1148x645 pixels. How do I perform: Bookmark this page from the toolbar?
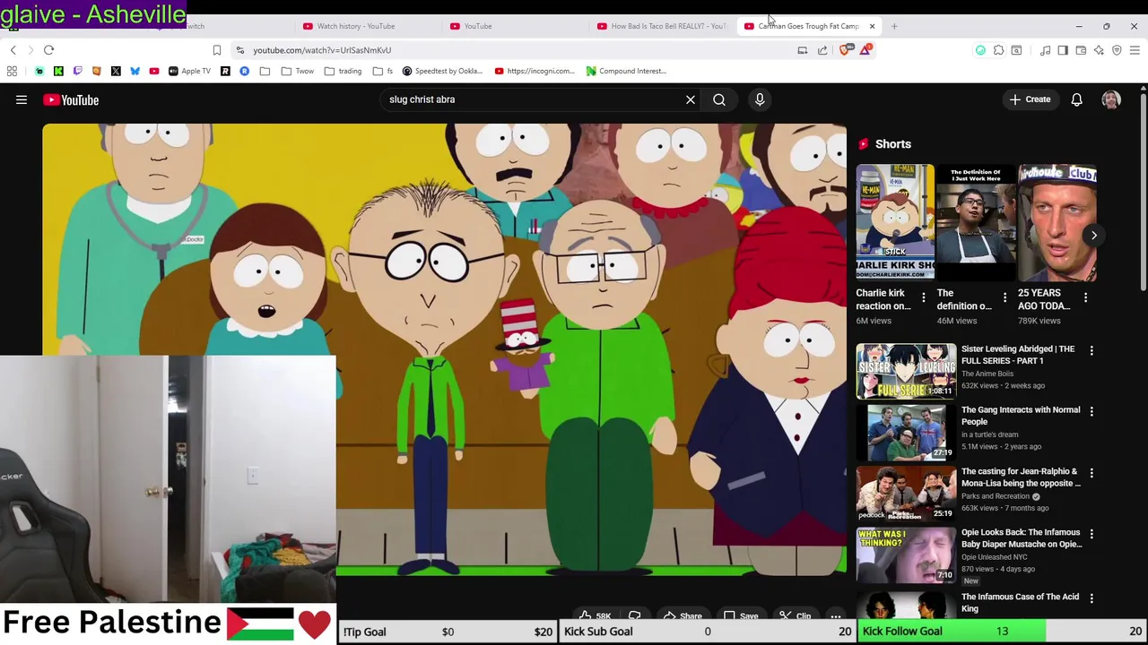coord(216,50)
